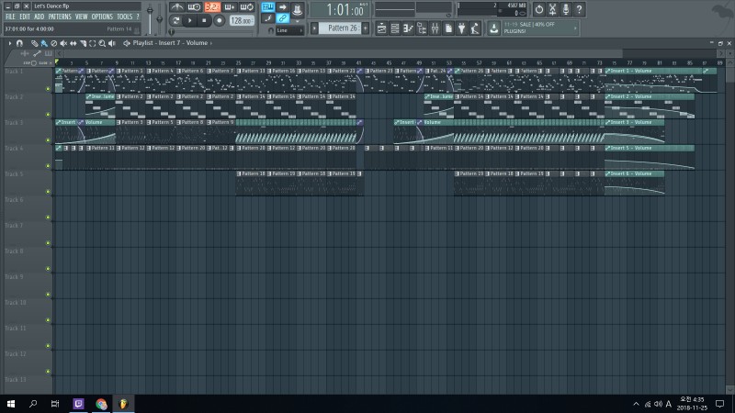Open the plugin download content library icon

[494, 28]
